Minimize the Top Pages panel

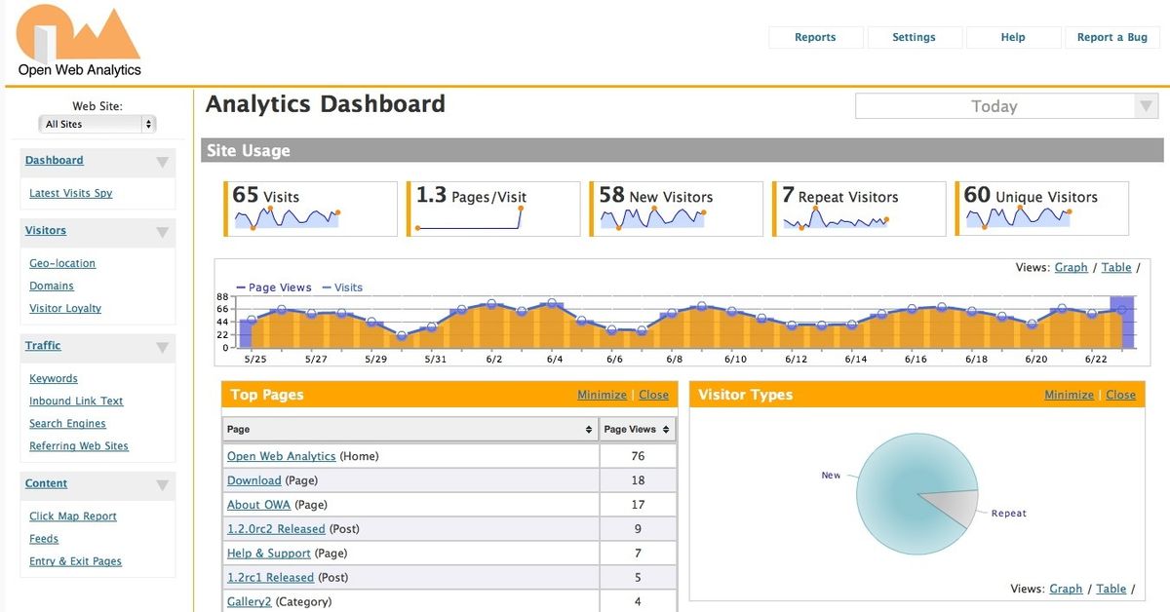(x=602, y=395)
